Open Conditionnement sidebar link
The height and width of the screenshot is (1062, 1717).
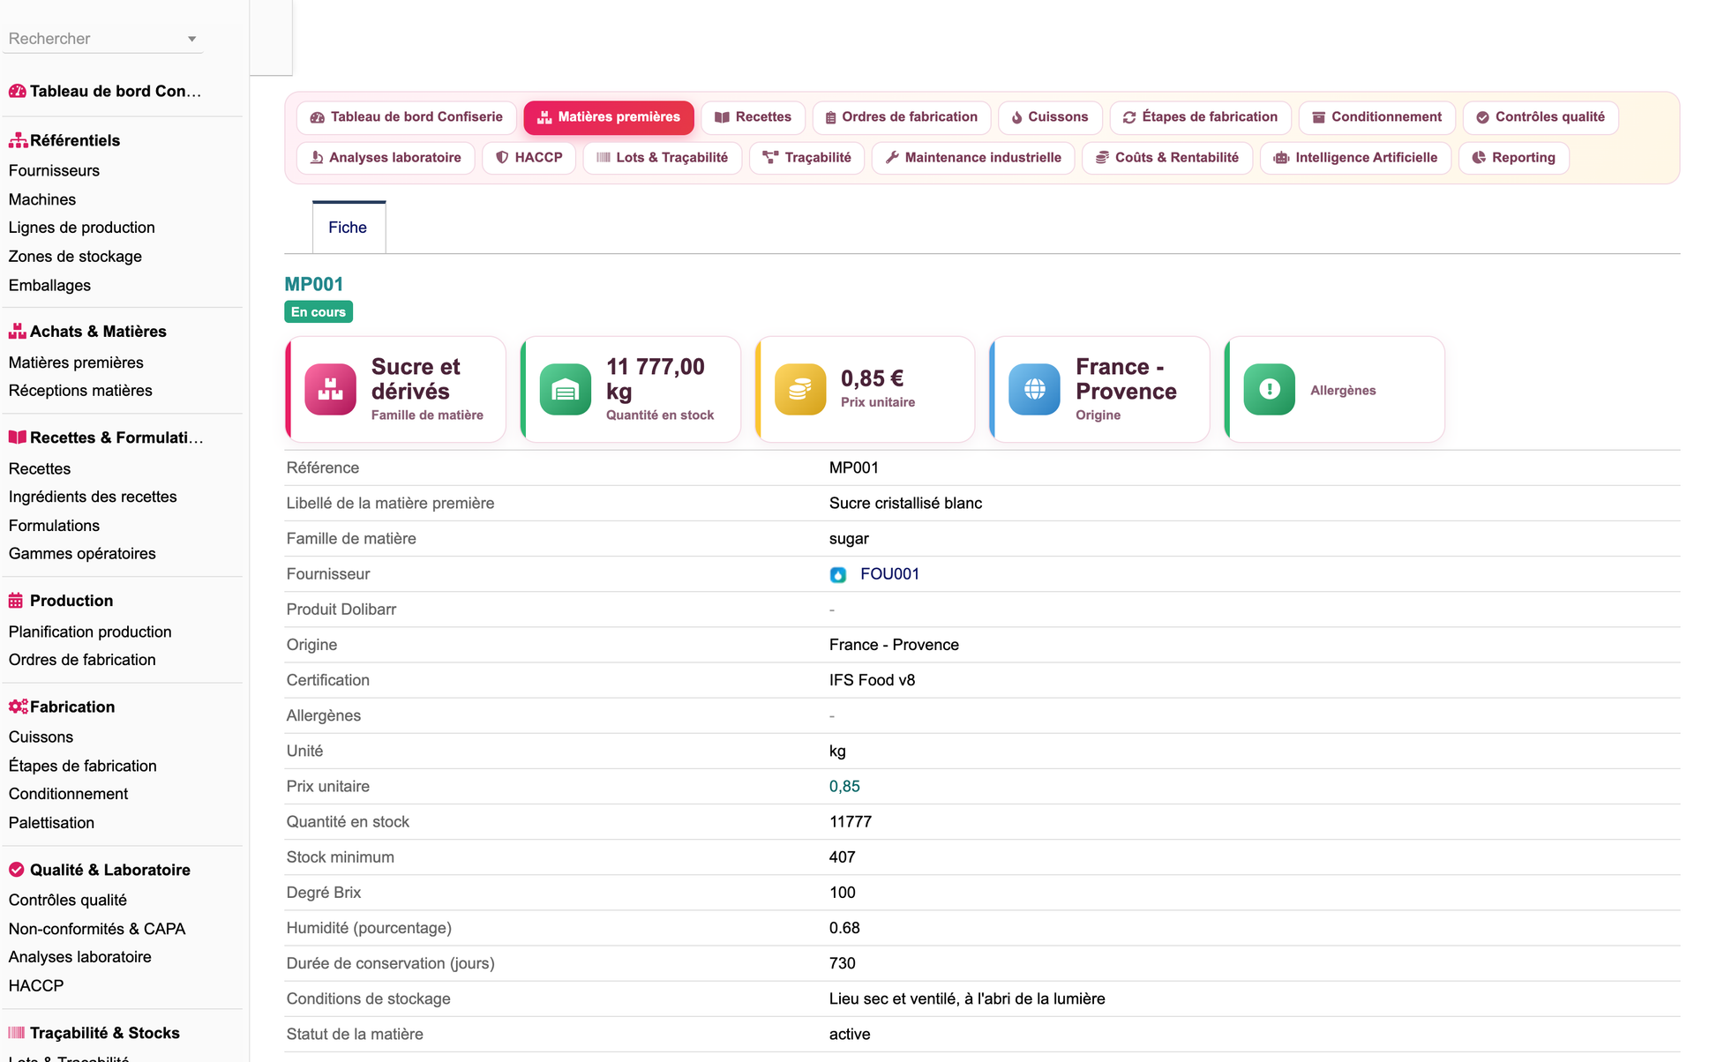68,794
